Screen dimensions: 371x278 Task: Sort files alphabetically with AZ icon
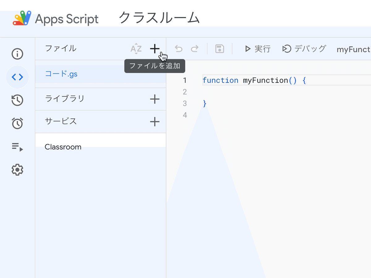pos(136,49)
